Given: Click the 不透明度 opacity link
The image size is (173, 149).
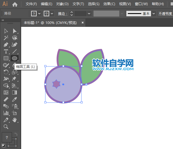Looking at the screenshot, I should coord(165,14).
